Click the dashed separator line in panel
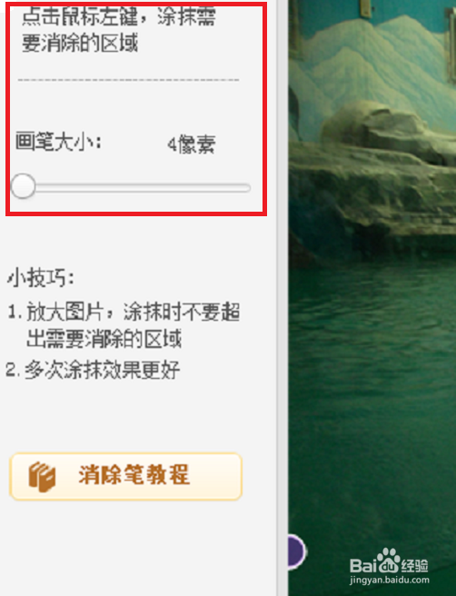The image size is (456, 596). [128, 80]
